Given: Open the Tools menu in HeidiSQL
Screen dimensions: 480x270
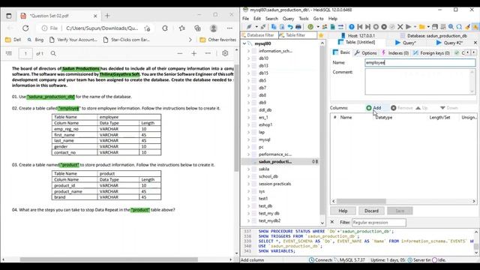Looking at the screenshot, I should click(x=304, y=19).
